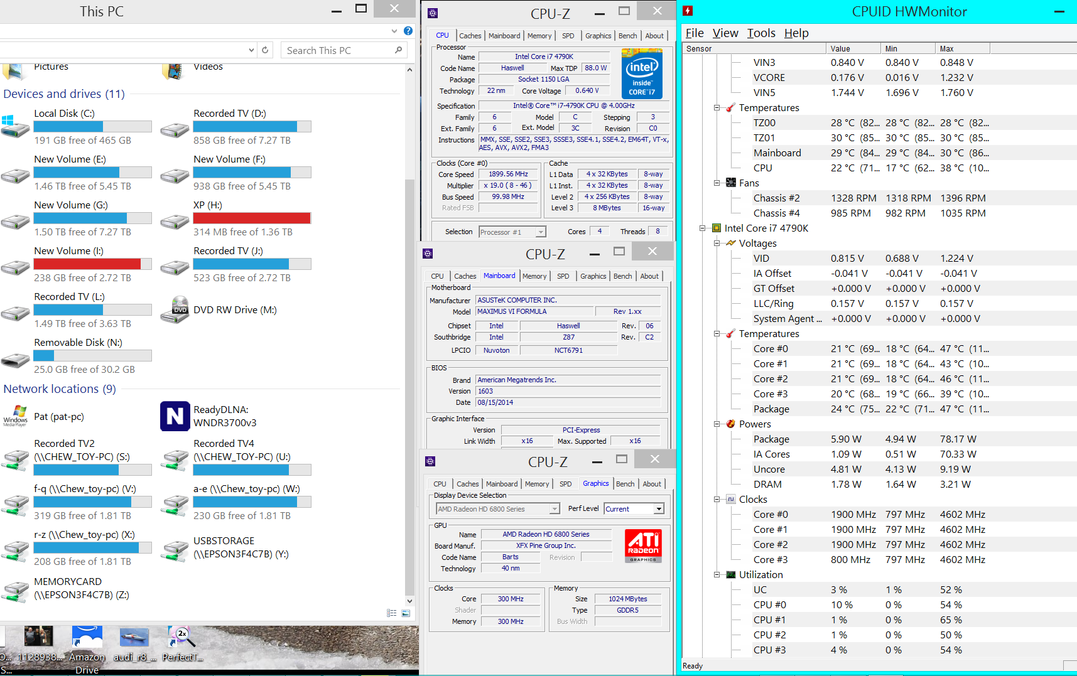Screen dimensions: 1077x676
Task: Click the New Volume (I:) red capacity bar
Action: (92, 264)
